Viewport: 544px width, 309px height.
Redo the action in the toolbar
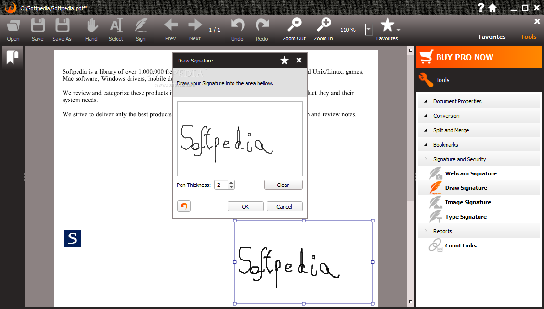coord(262,30)
